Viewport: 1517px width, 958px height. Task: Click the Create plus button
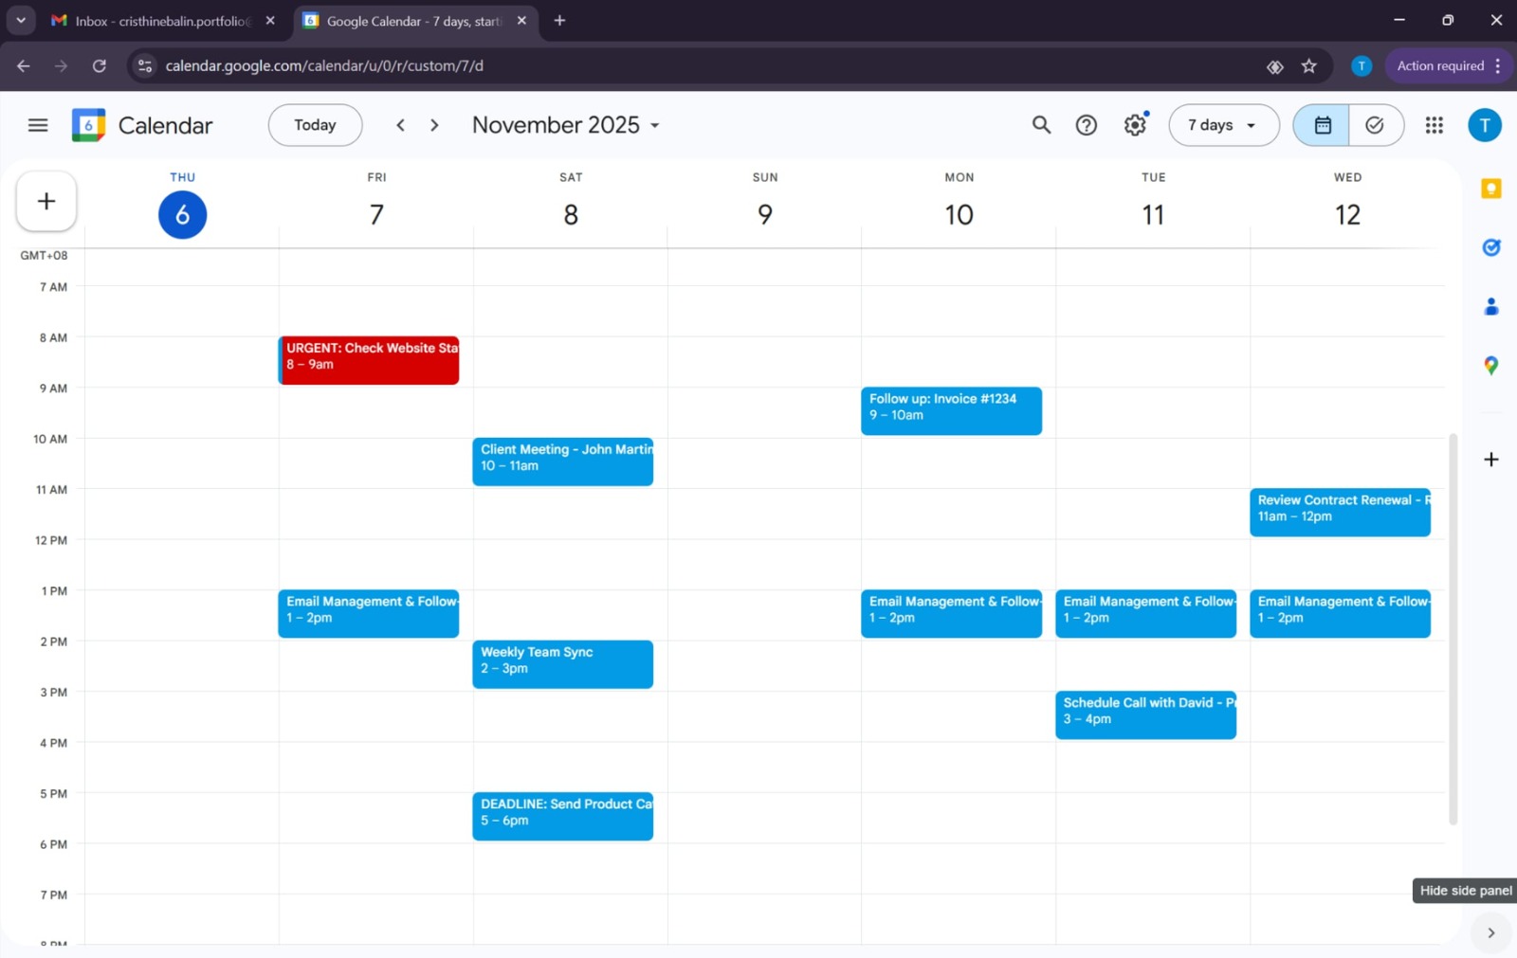coord(46,201)
